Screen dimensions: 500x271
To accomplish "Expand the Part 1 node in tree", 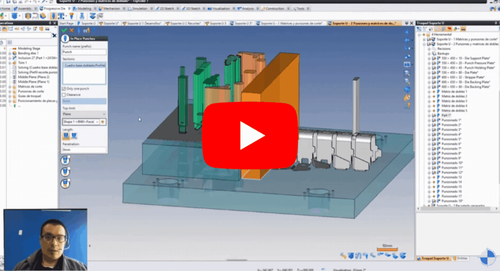I will (429, 115).
